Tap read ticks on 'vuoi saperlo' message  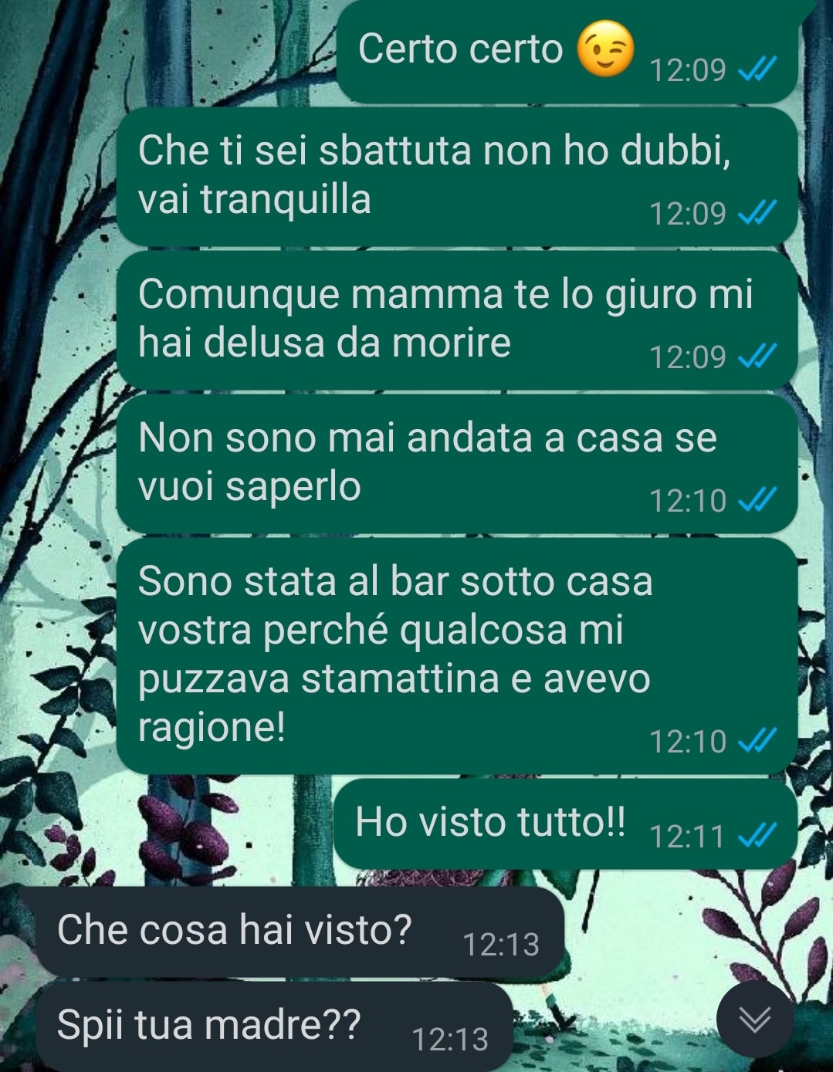(x=757, y=501)
